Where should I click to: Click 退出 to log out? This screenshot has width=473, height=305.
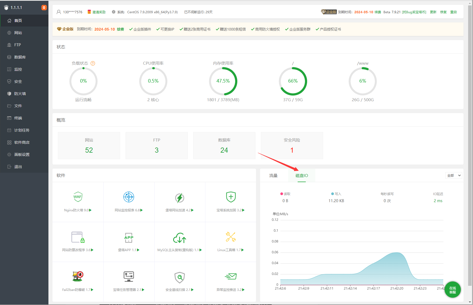[x=24, y=167]
